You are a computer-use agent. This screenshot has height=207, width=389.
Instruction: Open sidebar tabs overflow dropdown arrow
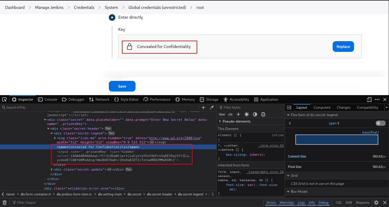[x=386, y=107]
